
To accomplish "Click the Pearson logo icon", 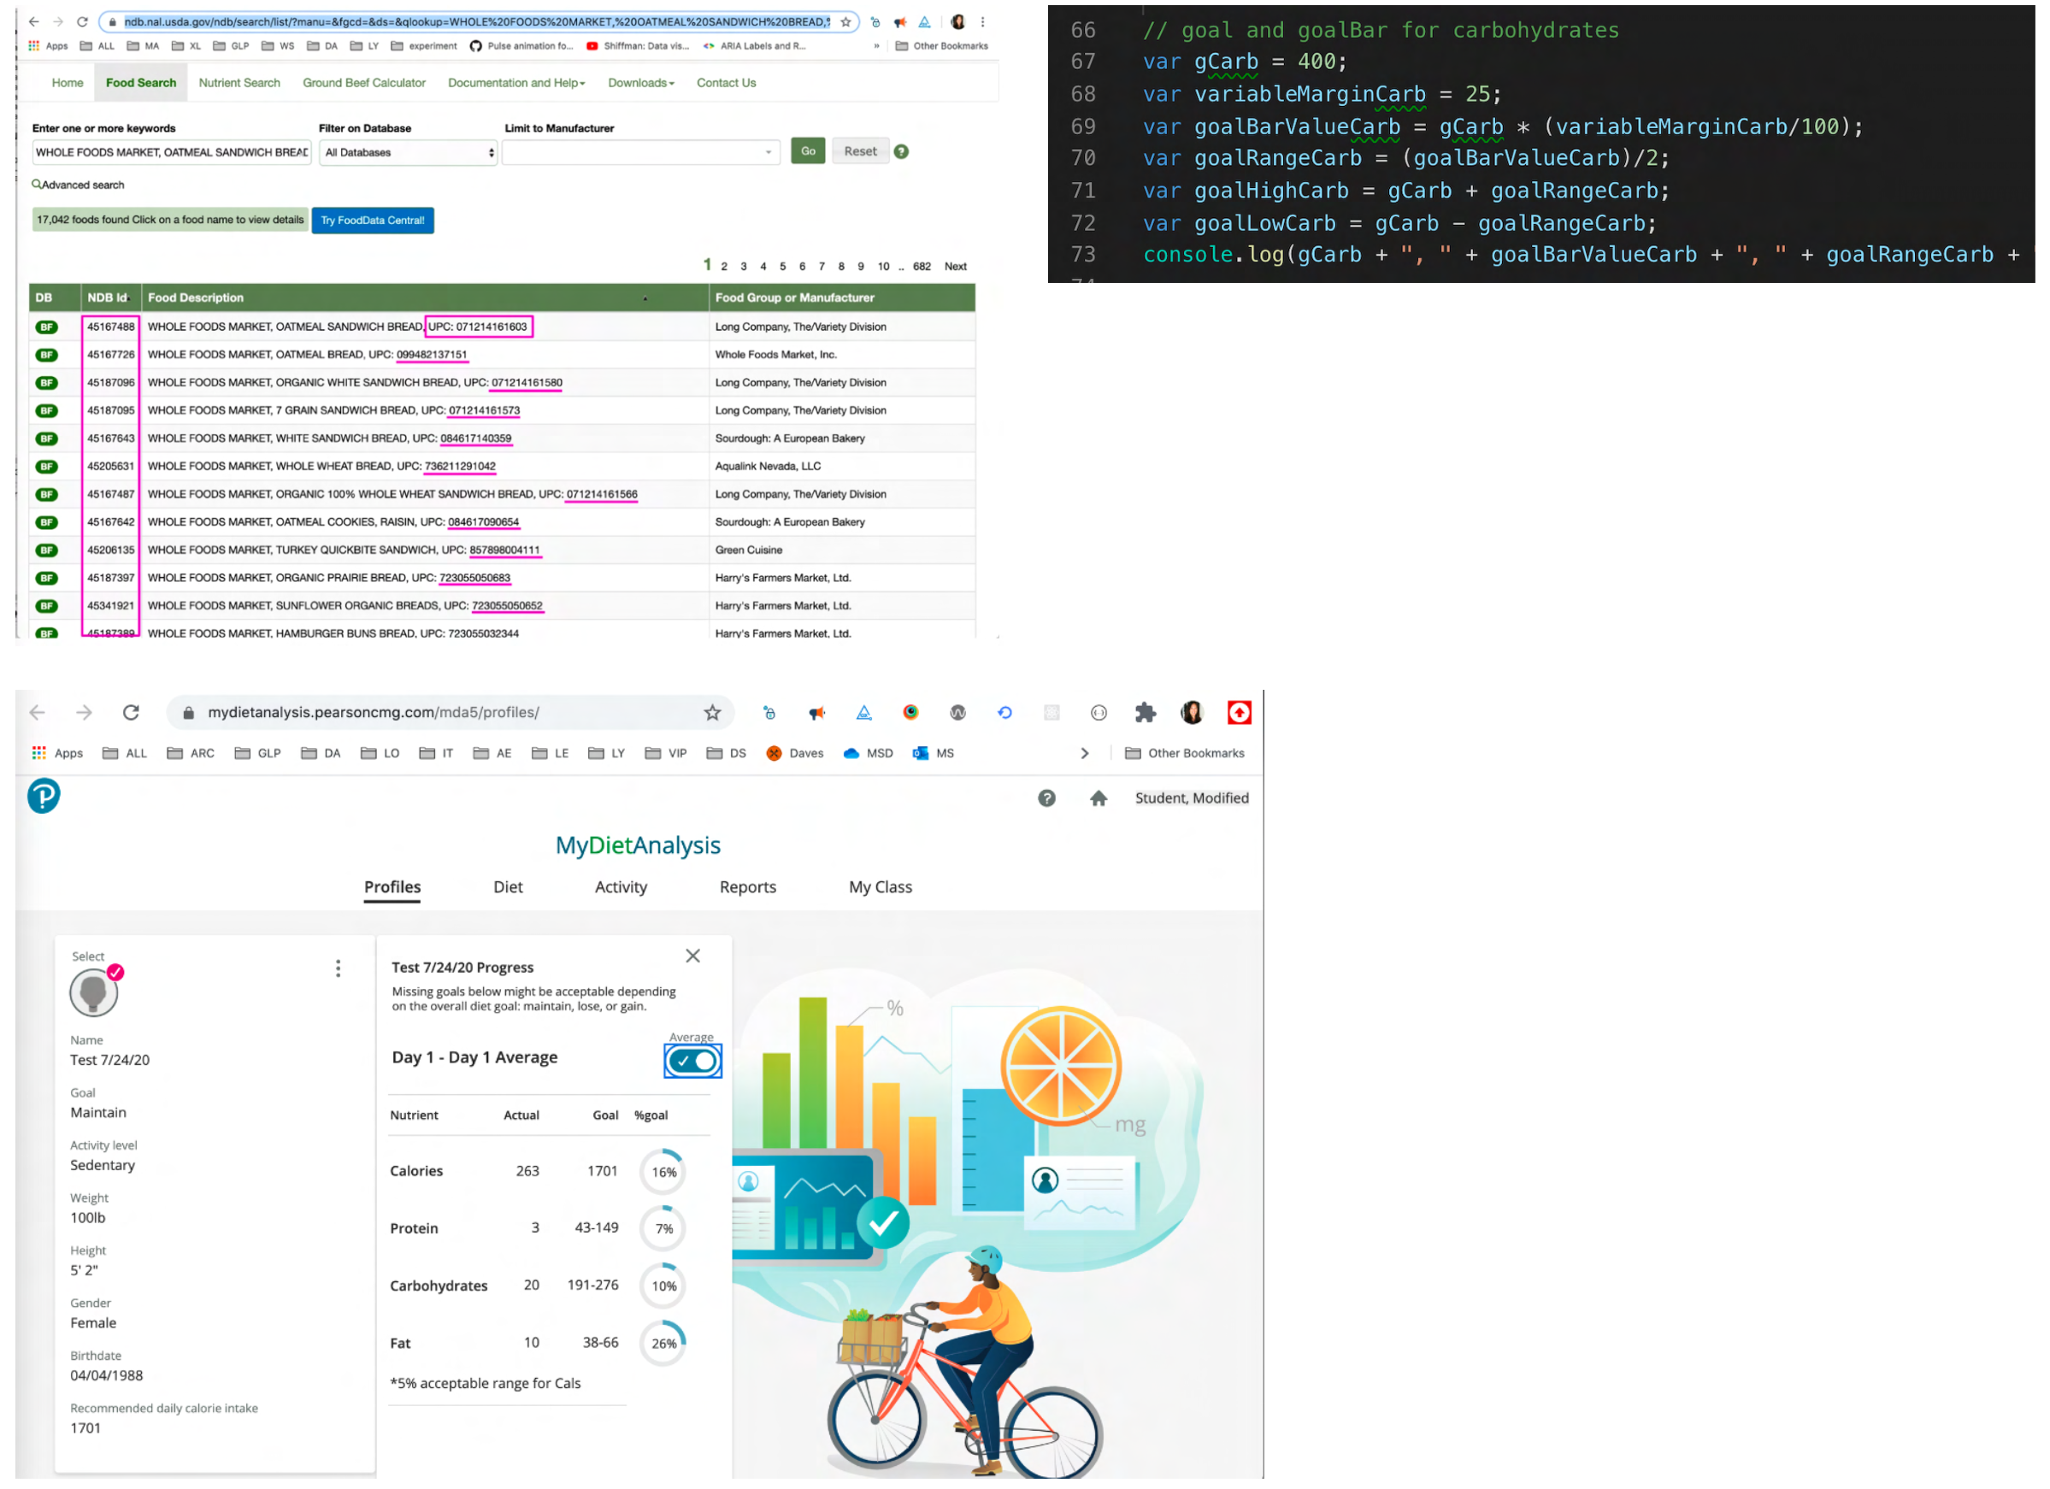I will (x=44, y=796).
